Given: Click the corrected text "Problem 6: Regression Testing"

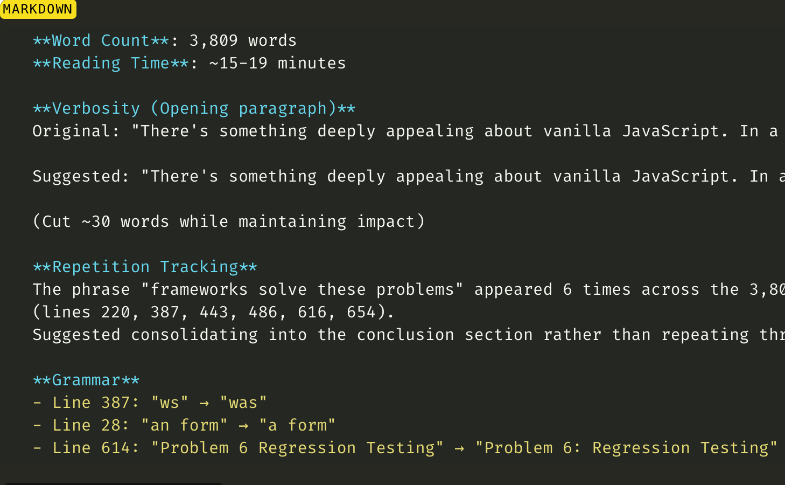Looking at the screenshot, I should (626, 448).
